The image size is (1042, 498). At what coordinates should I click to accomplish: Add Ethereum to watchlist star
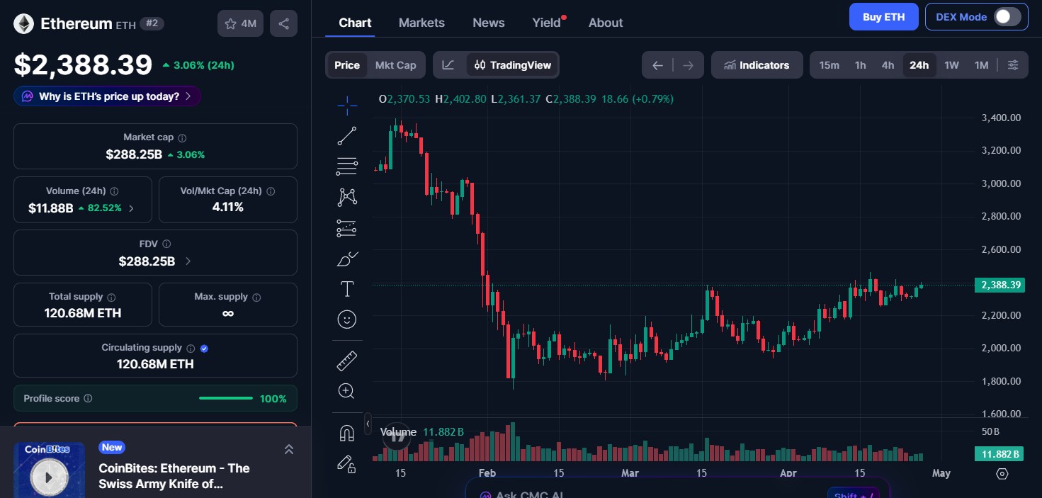230,23
